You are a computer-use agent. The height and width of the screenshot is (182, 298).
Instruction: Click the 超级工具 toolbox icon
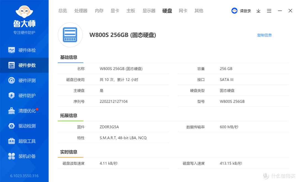(x=11, y=141)
